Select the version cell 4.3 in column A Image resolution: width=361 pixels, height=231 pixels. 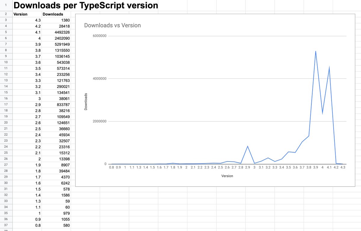coord(27,20)
